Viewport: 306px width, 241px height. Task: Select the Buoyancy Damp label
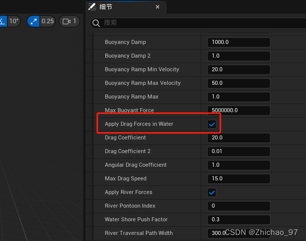pos(125,42)
